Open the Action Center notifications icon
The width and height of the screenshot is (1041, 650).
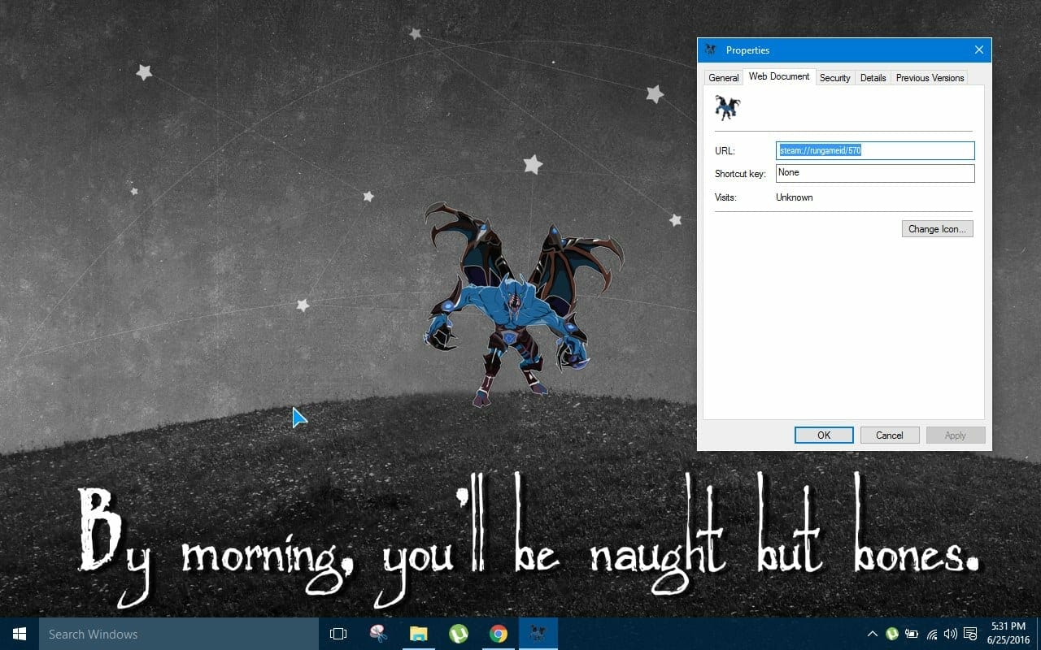[970, 634]
